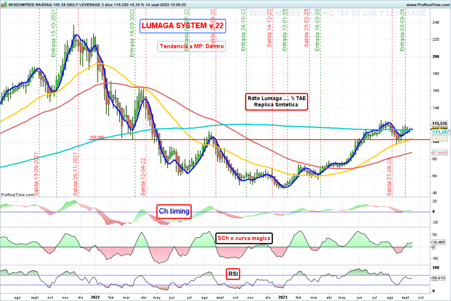
Task: Click the 160 price level on the axis
Action: point(436,91)
